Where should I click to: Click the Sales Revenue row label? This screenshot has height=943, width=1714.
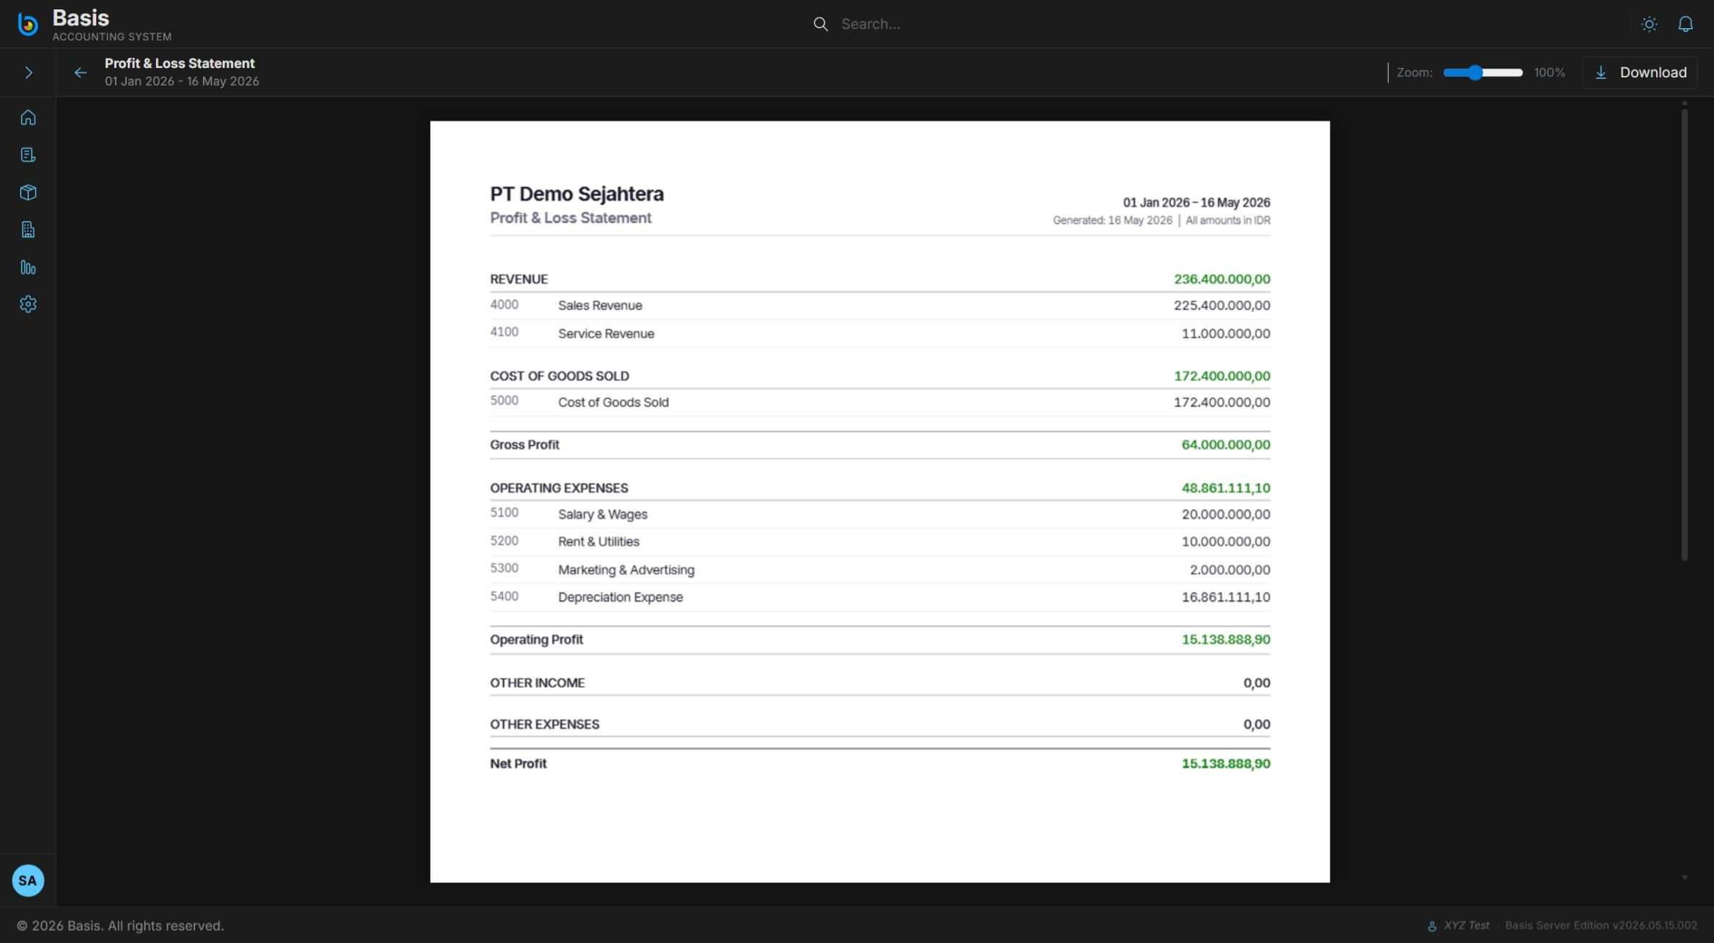[x=600, y=306]
